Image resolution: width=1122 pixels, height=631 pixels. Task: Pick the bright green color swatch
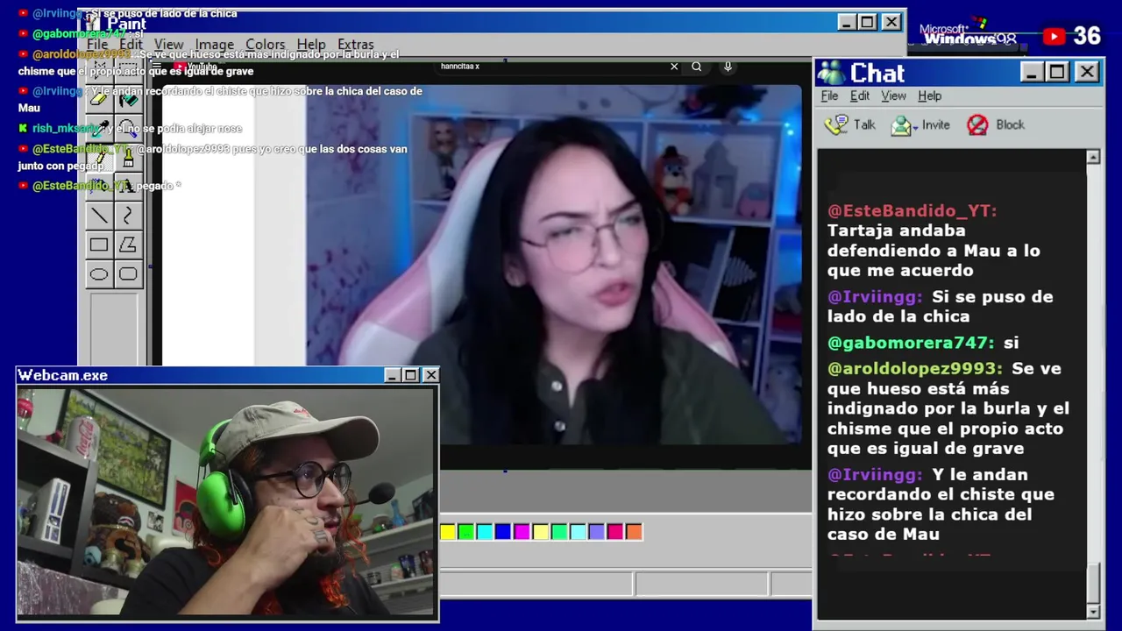tap(465, 531)
